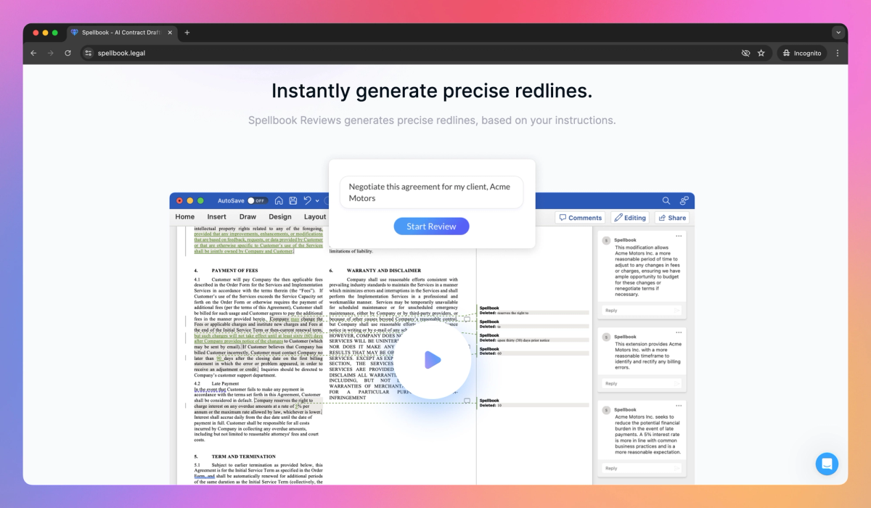Click the 'Spellbook Reviews generates precise redlines' subtitle
Viewport: 871px width, 508px height.
pyautogui.click(x=432, y=120)
